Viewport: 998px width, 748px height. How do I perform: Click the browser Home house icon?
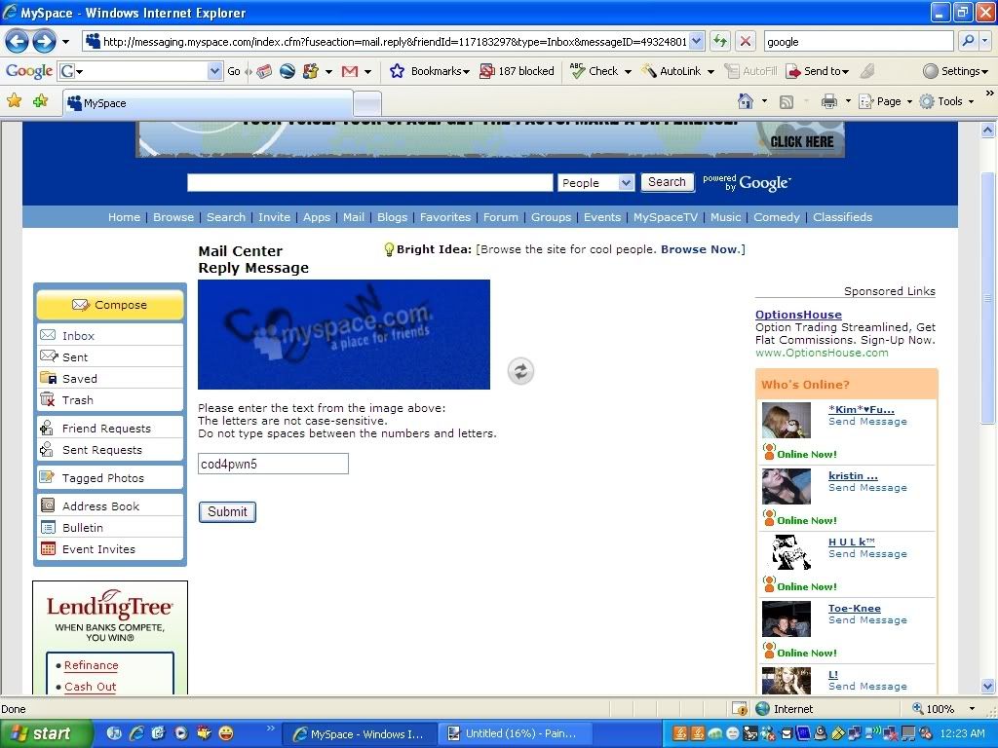coord(746,101)
